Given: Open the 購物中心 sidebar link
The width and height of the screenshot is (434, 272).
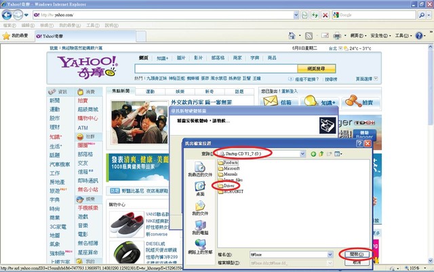Looking at the screenshot, I should (x=87, y=118).
